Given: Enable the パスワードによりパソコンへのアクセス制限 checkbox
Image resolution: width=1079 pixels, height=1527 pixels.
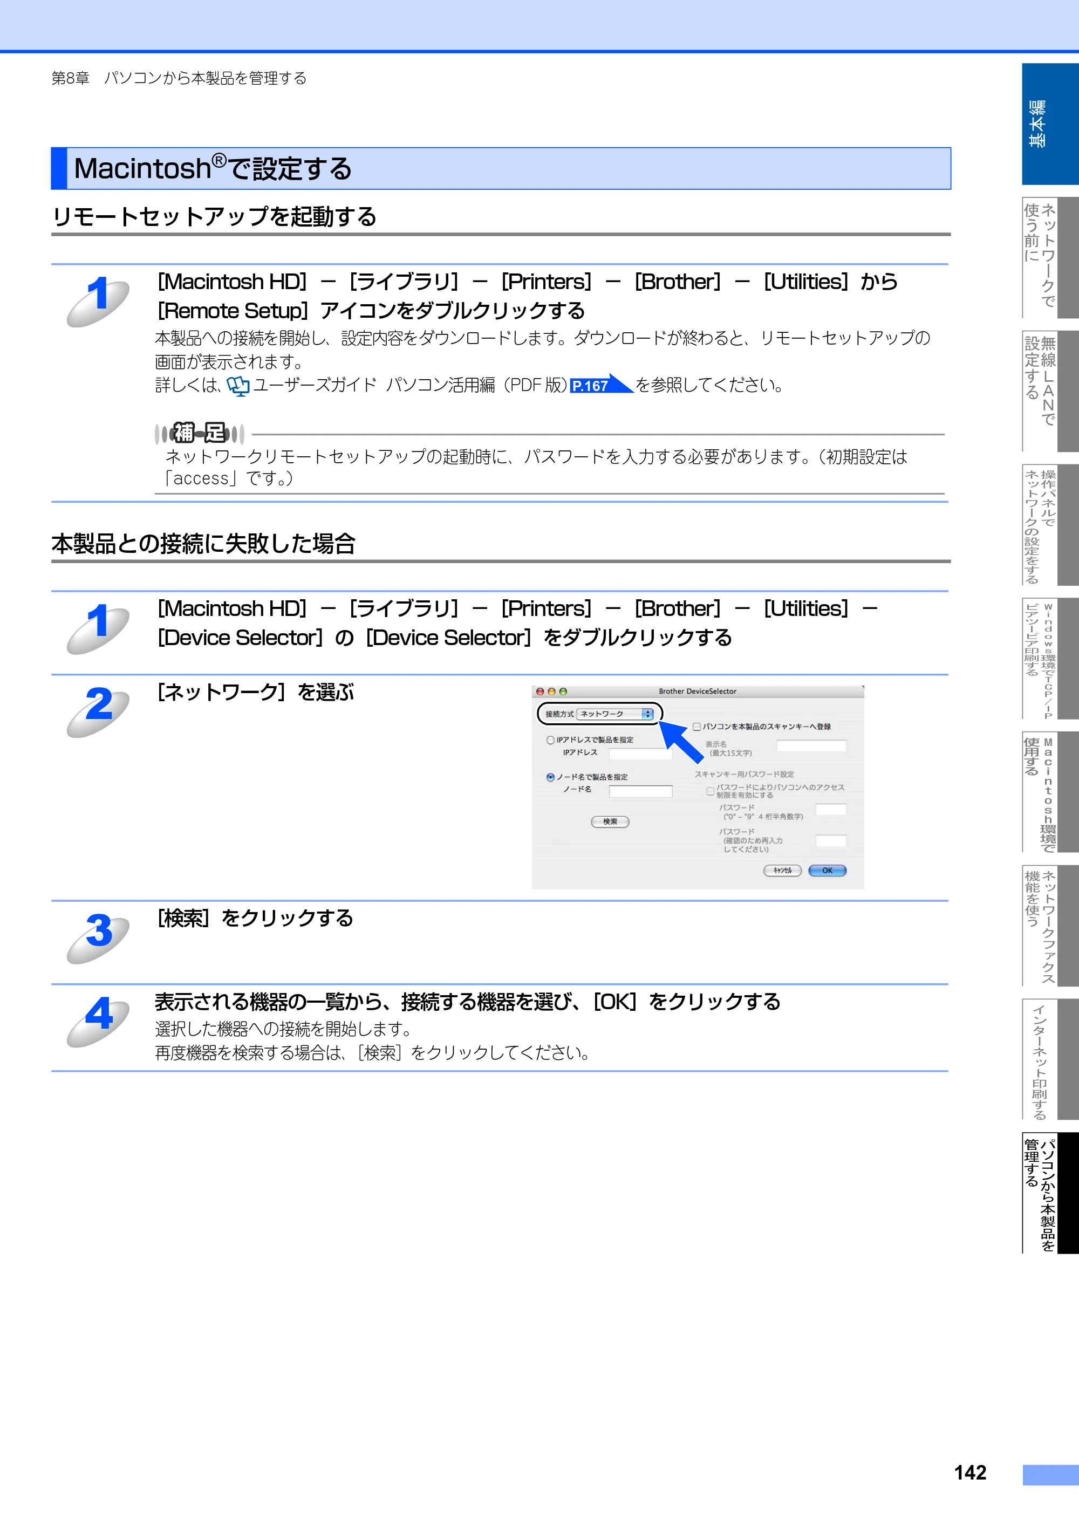Looking at the screenshot, I should click(710, 791).
